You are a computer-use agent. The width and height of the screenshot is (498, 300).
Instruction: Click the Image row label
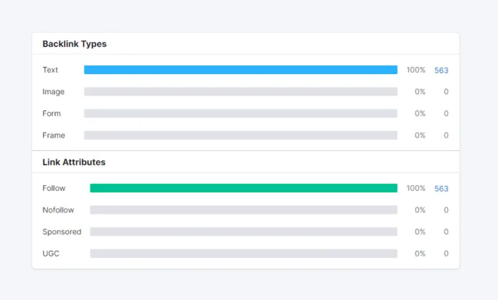click(x=53, y=92)
